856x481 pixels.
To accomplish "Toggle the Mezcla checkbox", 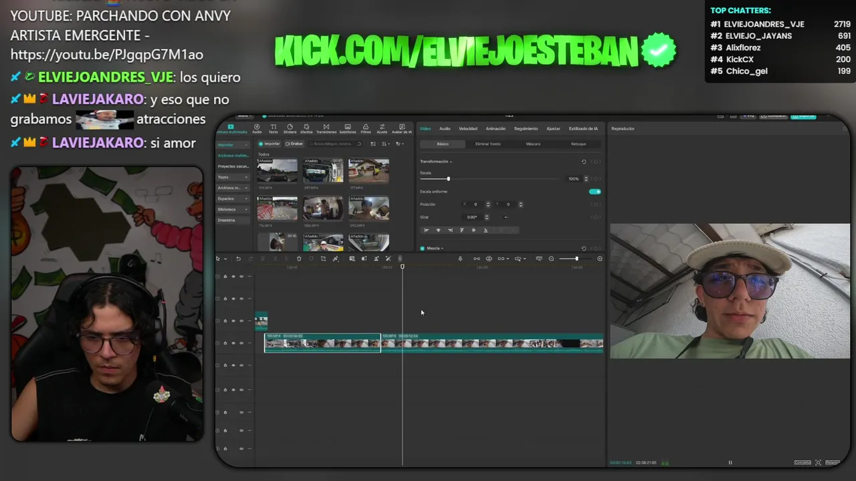I will tap(422, 248).
